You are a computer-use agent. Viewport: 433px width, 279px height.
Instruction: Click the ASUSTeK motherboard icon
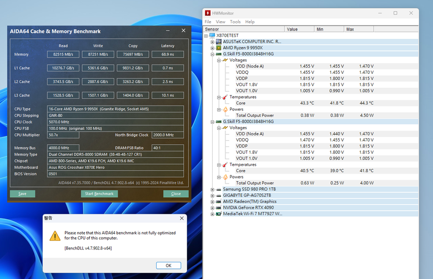[219, 42]
